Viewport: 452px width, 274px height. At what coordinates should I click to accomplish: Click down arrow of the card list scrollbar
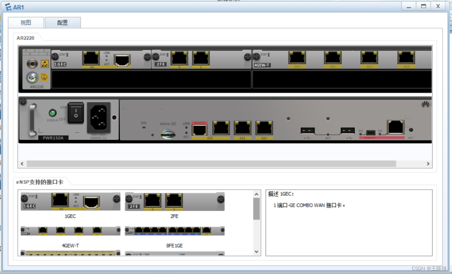pyautogui.click(x=256, y=252)
